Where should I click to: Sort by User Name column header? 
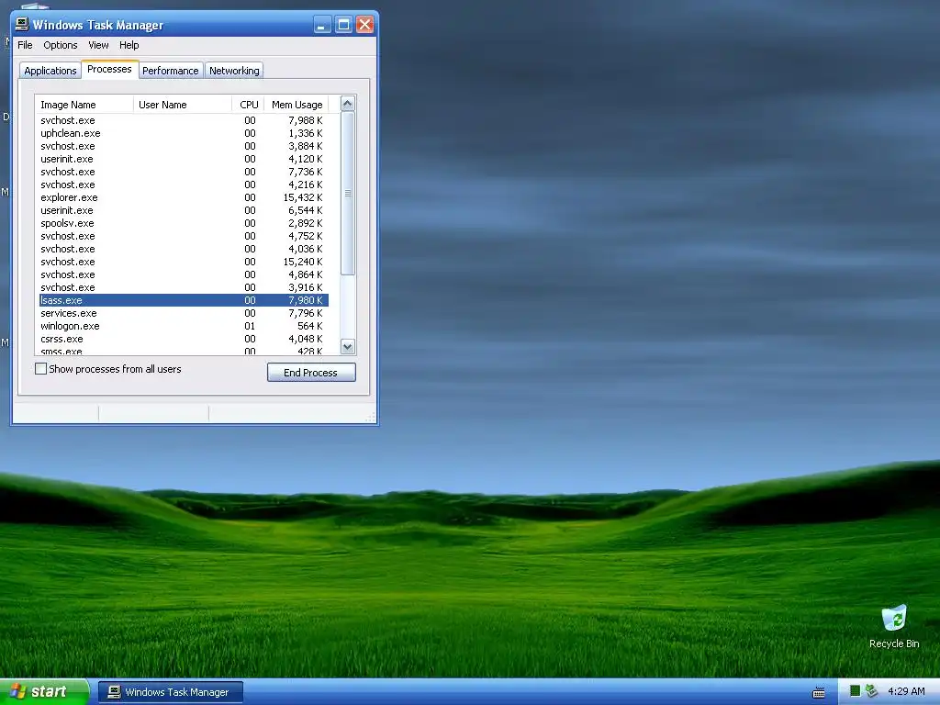click(x=183, y=105)
